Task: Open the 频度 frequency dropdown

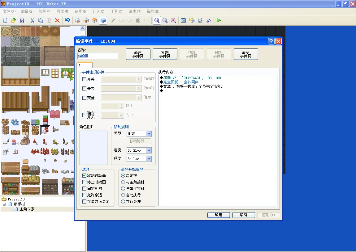Action: point(139,159)
